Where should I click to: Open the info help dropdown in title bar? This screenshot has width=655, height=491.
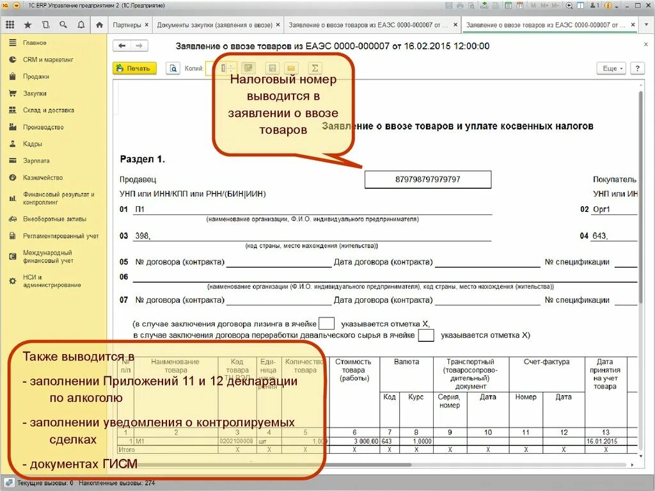tap(611, 5)
